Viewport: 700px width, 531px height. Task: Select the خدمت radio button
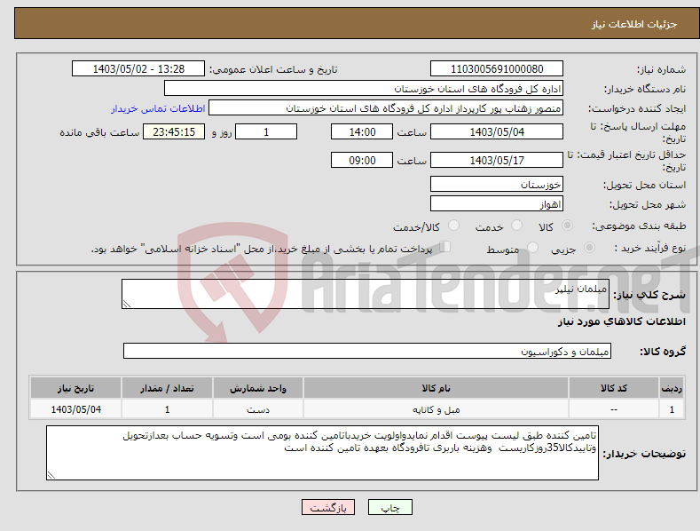pos(516,226)
